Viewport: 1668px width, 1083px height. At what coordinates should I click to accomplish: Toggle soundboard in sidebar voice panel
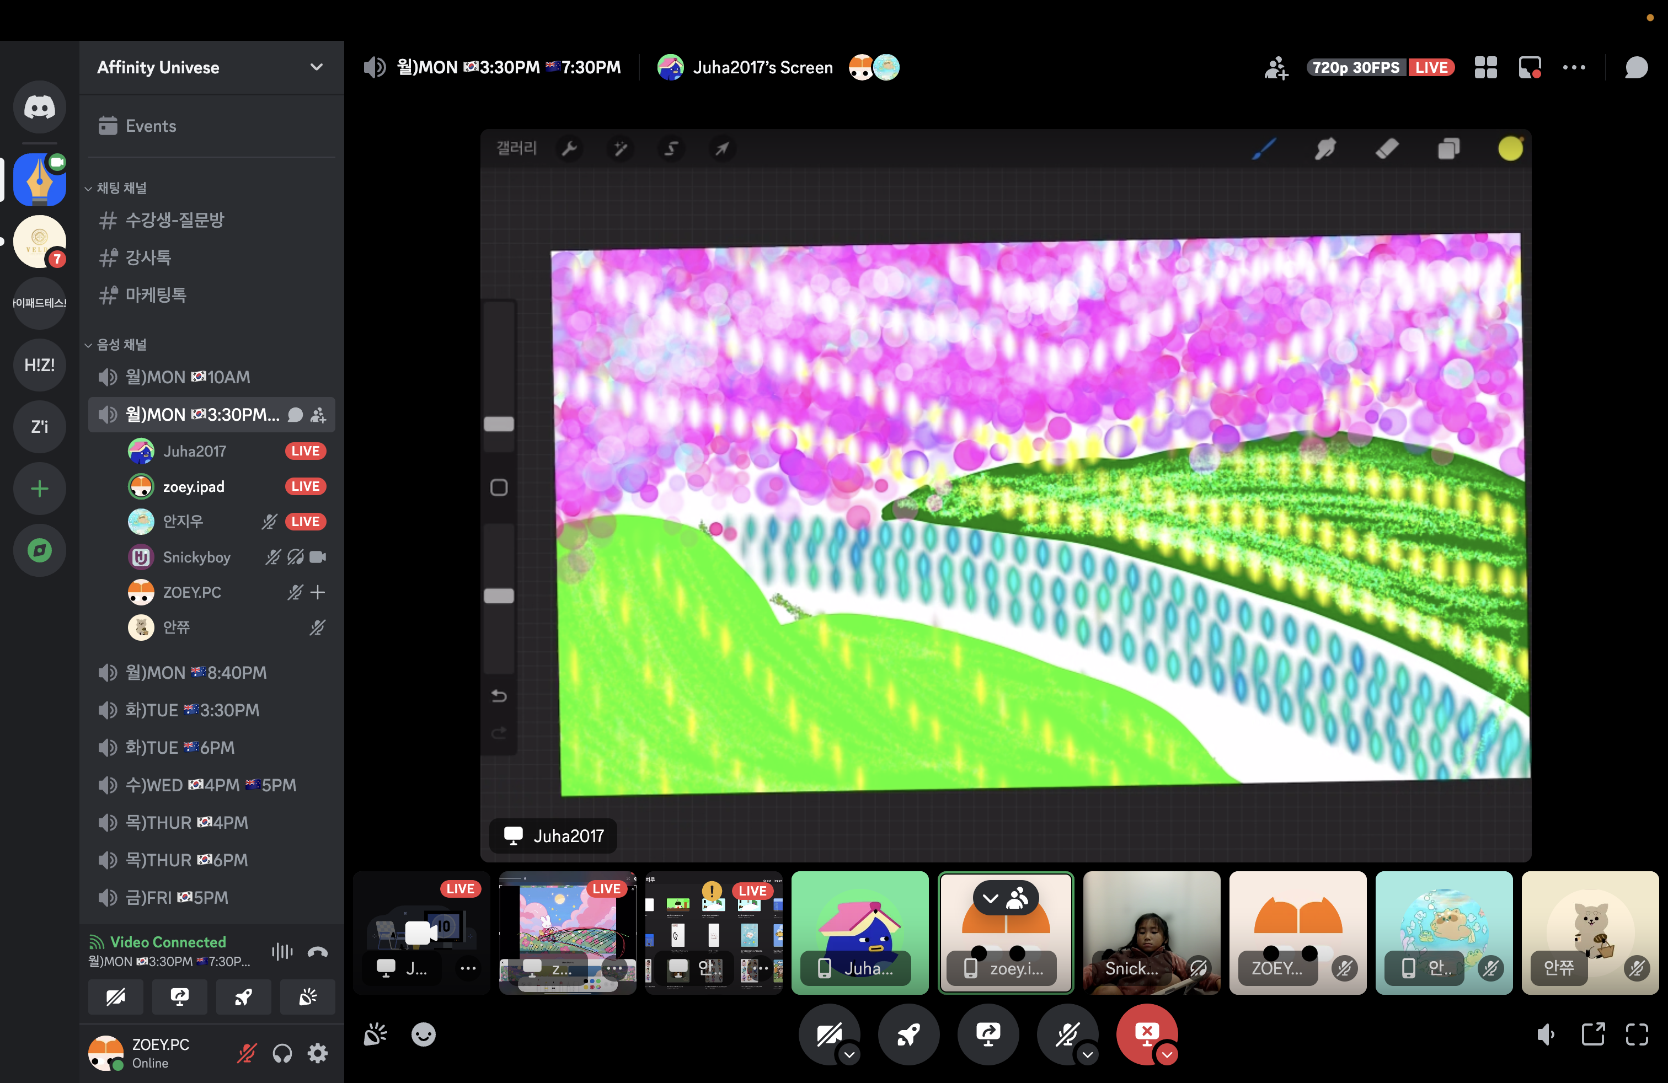click(307, 997)
